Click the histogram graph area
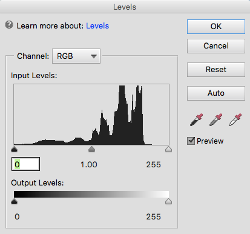Screen dimensions: 250x234 point(91,115)
